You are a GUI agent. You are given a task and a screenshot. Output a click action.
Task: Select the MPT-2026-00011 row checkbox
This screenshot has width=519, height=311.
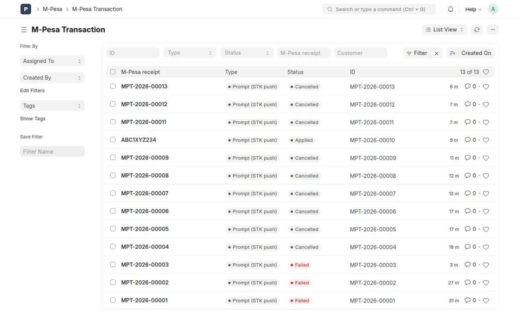tap(113, 122)
